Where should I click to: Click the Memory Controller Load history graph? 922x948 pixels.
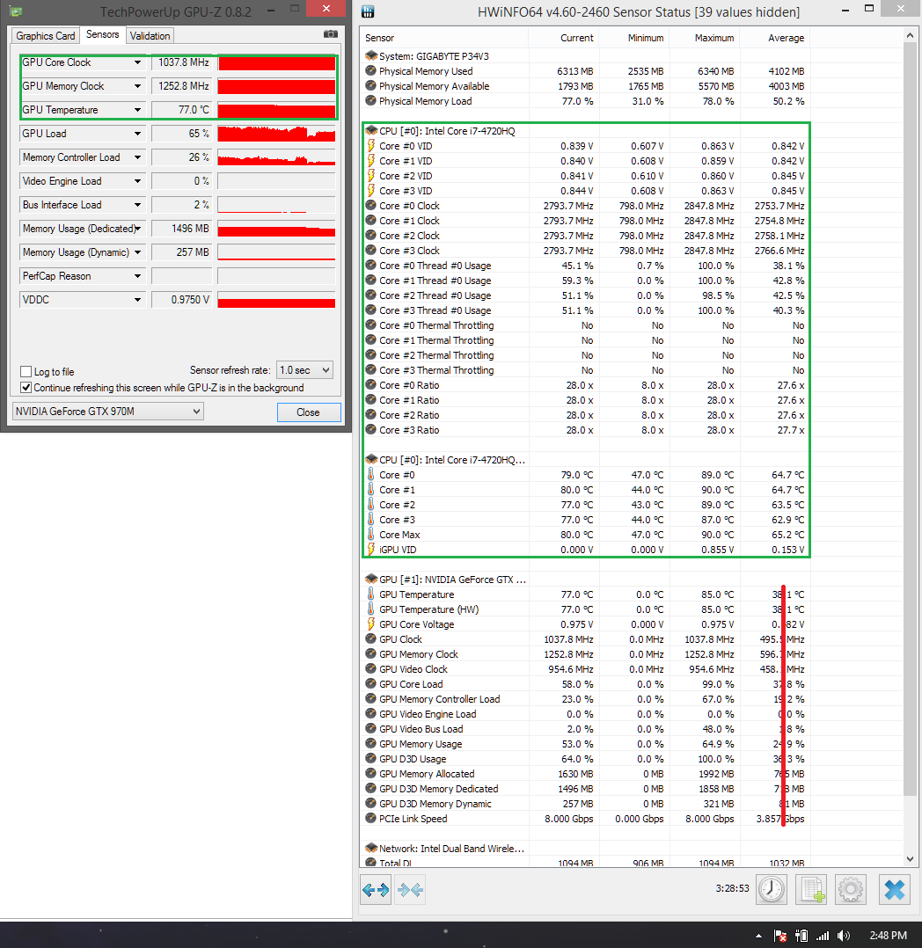[x=276, y=157]
